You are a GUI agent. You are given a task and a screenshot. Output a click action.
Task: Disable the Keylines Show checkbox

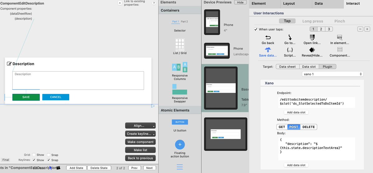34,160
